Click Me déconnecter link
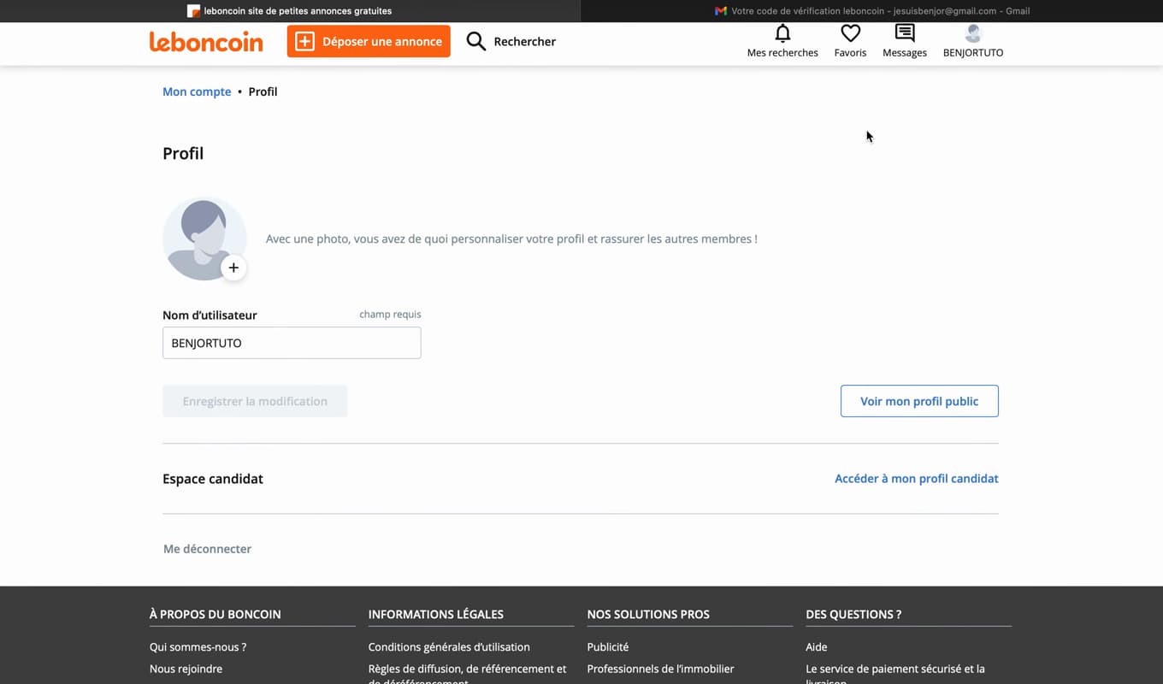The image size is (1163, 684). (207, 549)
